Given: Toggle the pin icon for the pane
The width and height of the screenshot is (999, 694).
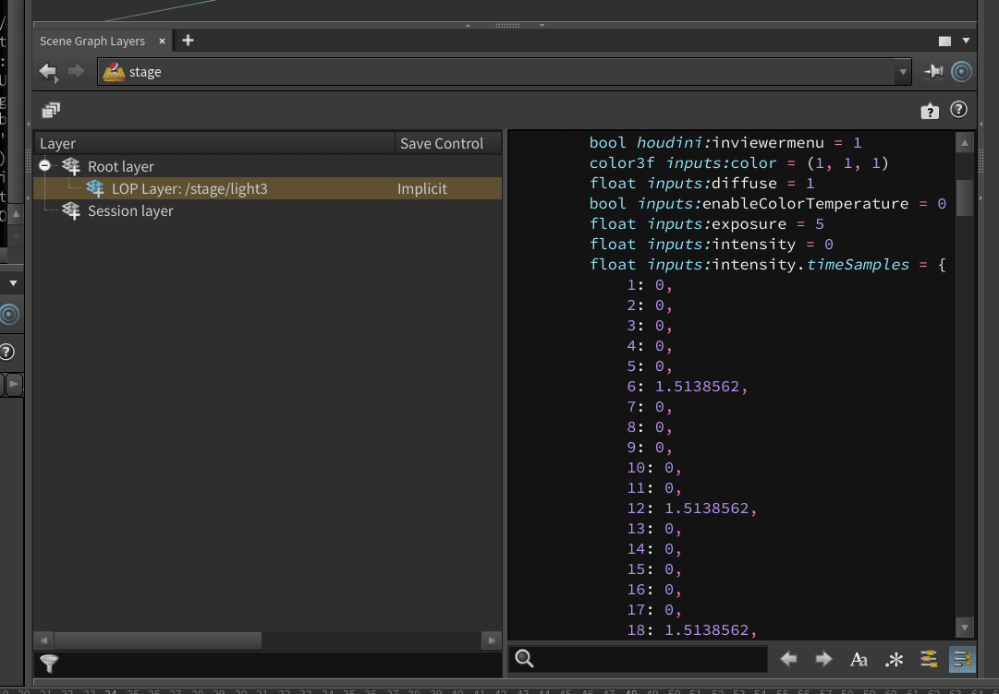Looking at the screenshot, I should coord(933,72).
